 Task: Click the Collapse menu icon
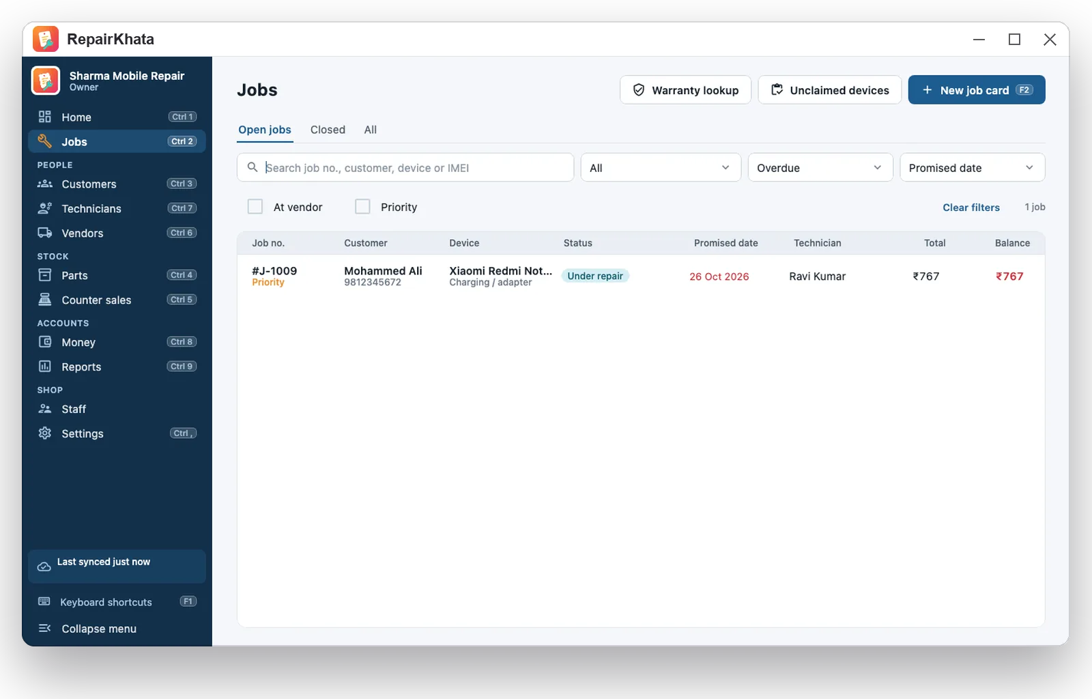(45, 628)
